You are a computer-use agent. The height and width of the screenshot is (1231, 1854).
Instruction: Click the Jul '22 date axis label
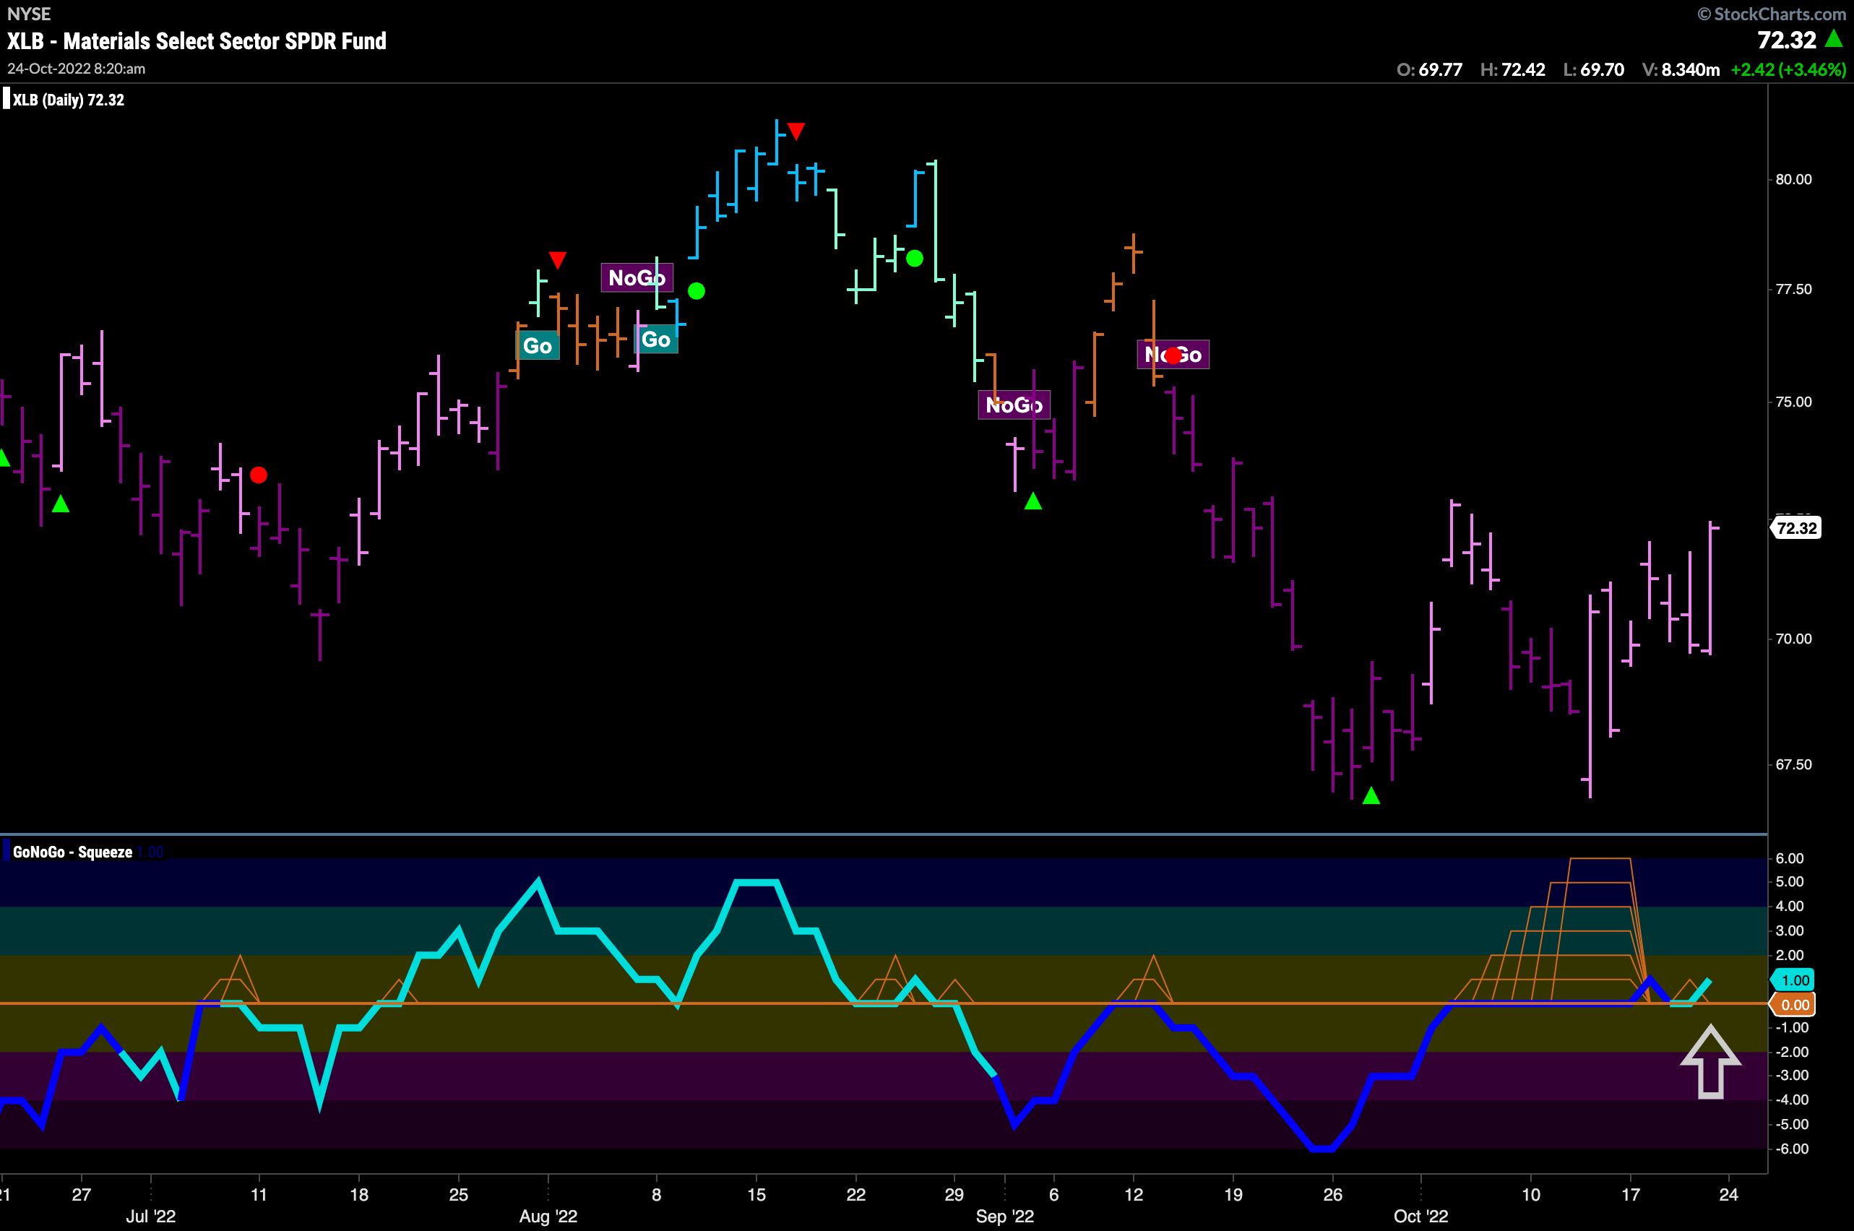click(x=151, y=1216)
